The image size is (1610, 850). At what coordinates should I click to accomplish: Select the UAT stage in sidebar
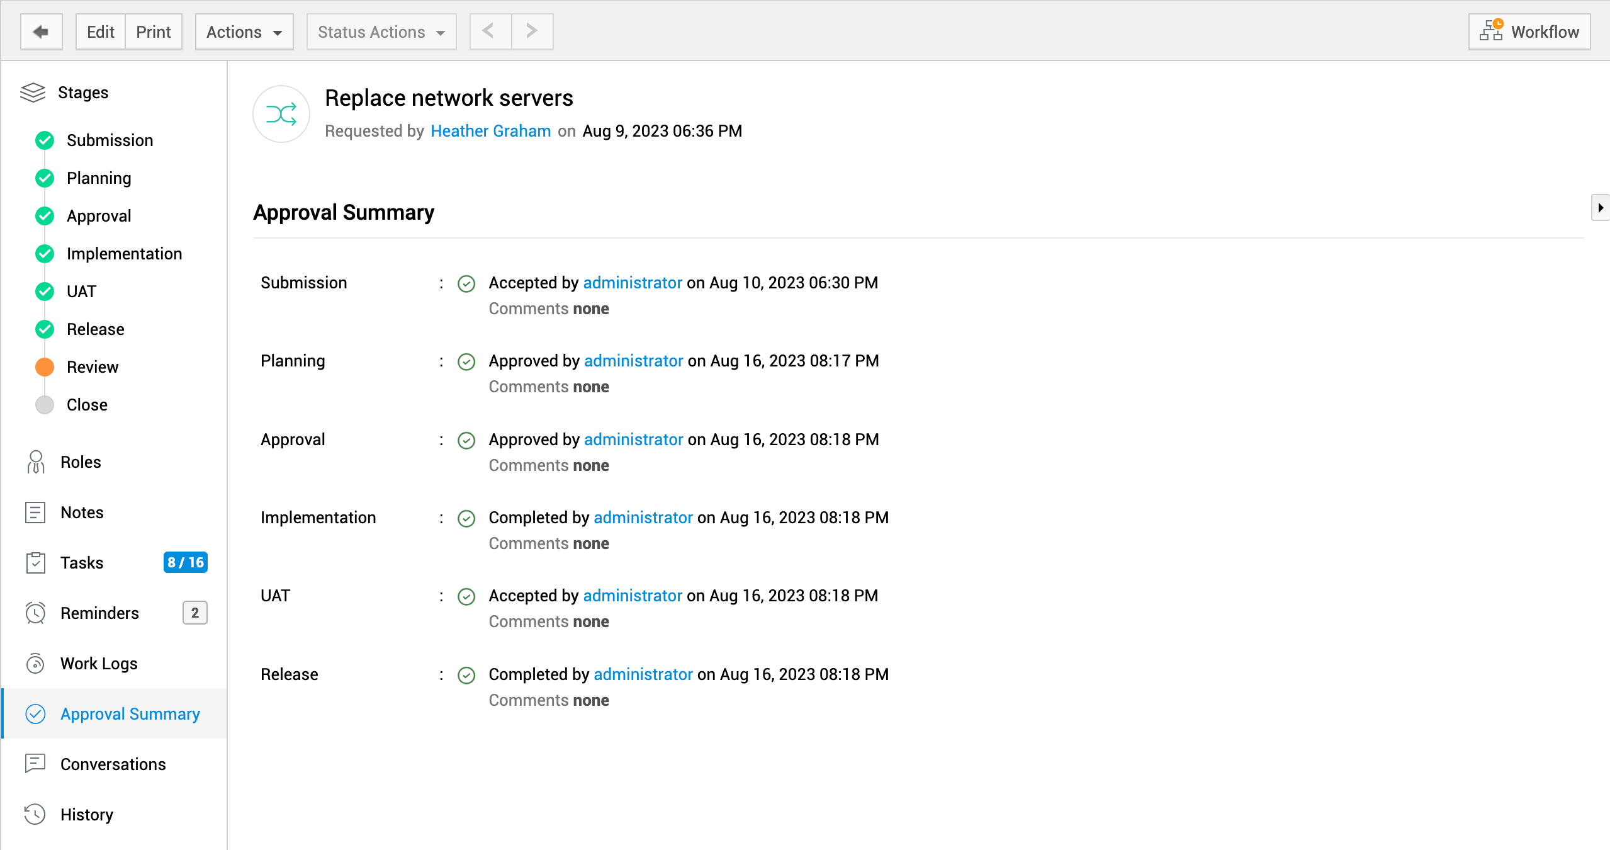coord(81,292)
